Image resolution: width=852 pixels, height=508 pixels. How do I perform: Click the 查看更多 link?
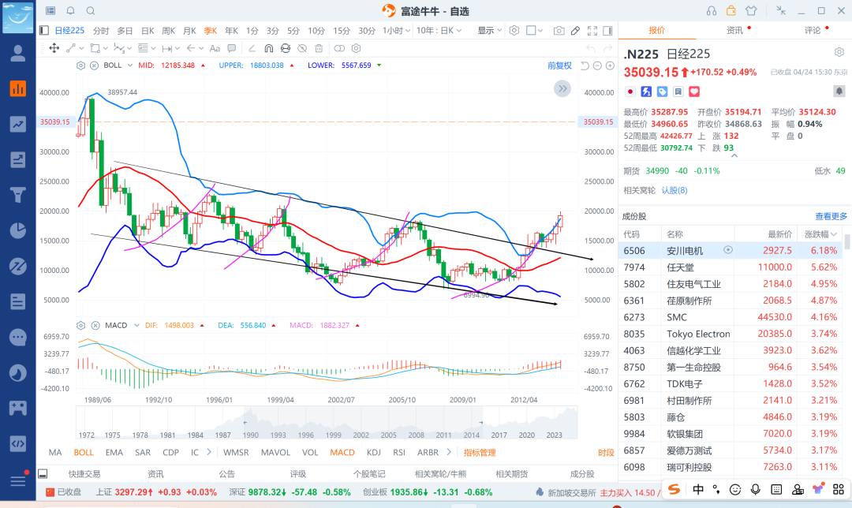831,216
